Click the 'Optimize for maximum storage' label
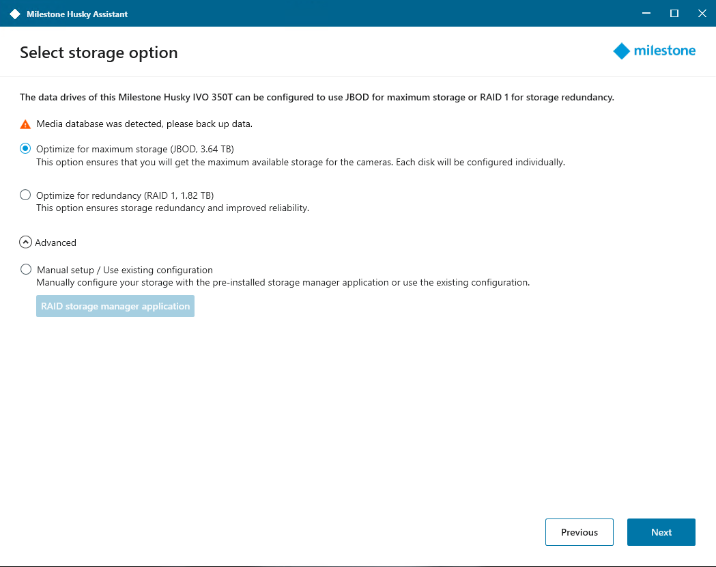The image size is (716, 567). tap(135, 149)
